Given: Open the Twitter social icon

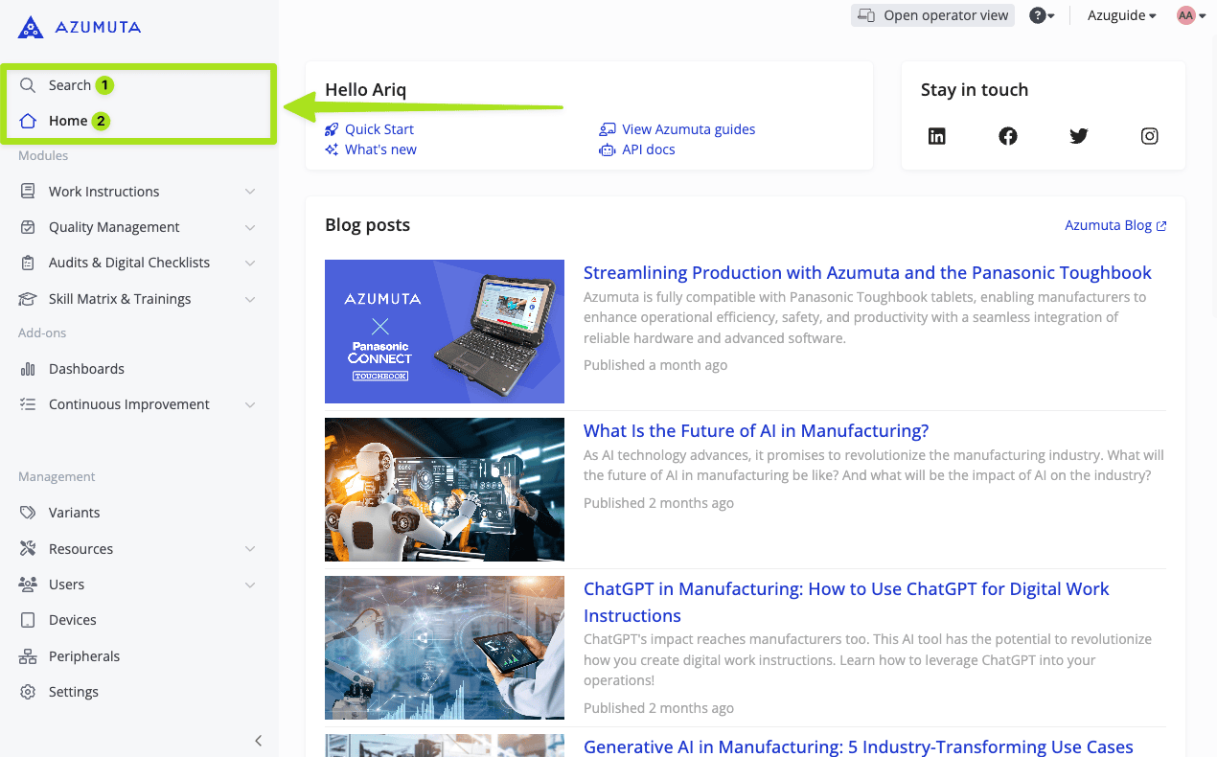Looking at the screenshot, I should [1079, 136].
